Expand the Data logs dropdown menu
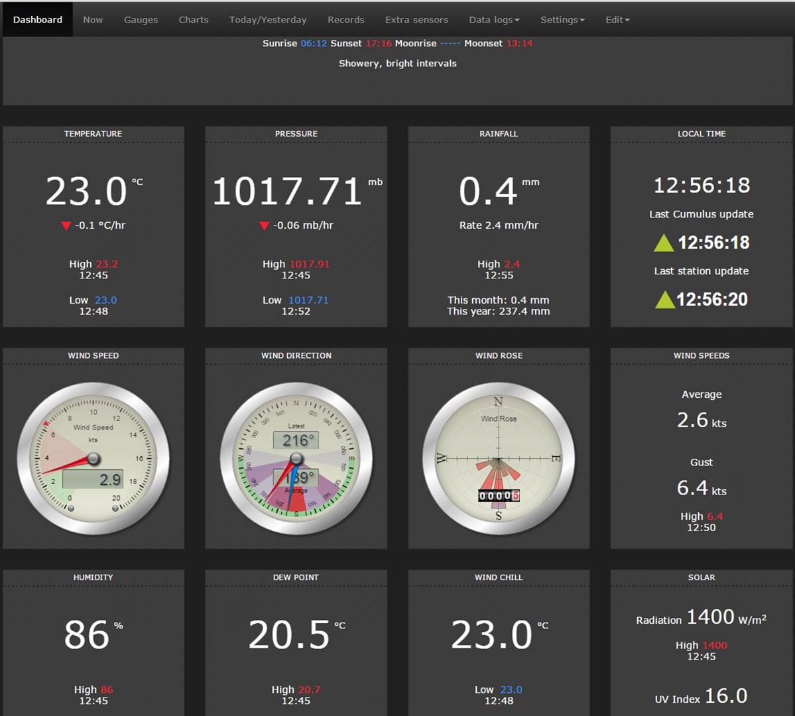The height and width of the screenshot is (716, 795). click(494, 20)
